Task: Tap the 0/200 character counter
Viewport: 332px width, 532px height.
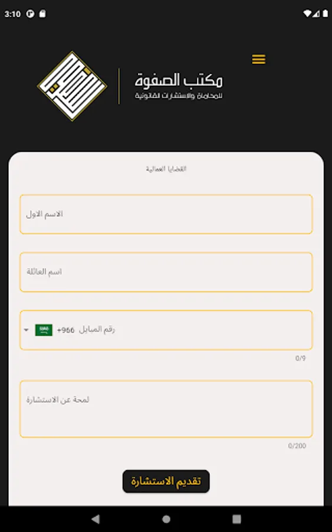Action: [x=297, y=446]
